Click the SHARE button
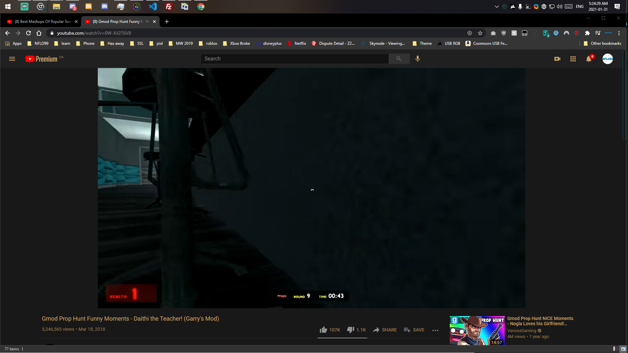628x353 pixels. pos(385,330)
